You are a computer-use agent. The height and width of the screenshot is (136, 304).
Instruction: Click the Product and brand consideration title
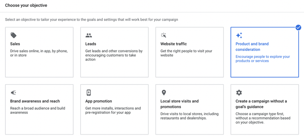click(x=252, y=47)
